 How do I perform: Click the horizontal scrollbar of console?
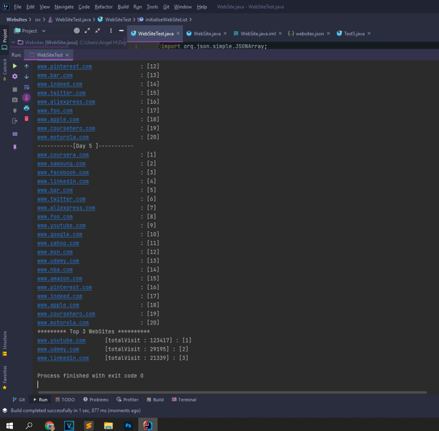[232, 392]
